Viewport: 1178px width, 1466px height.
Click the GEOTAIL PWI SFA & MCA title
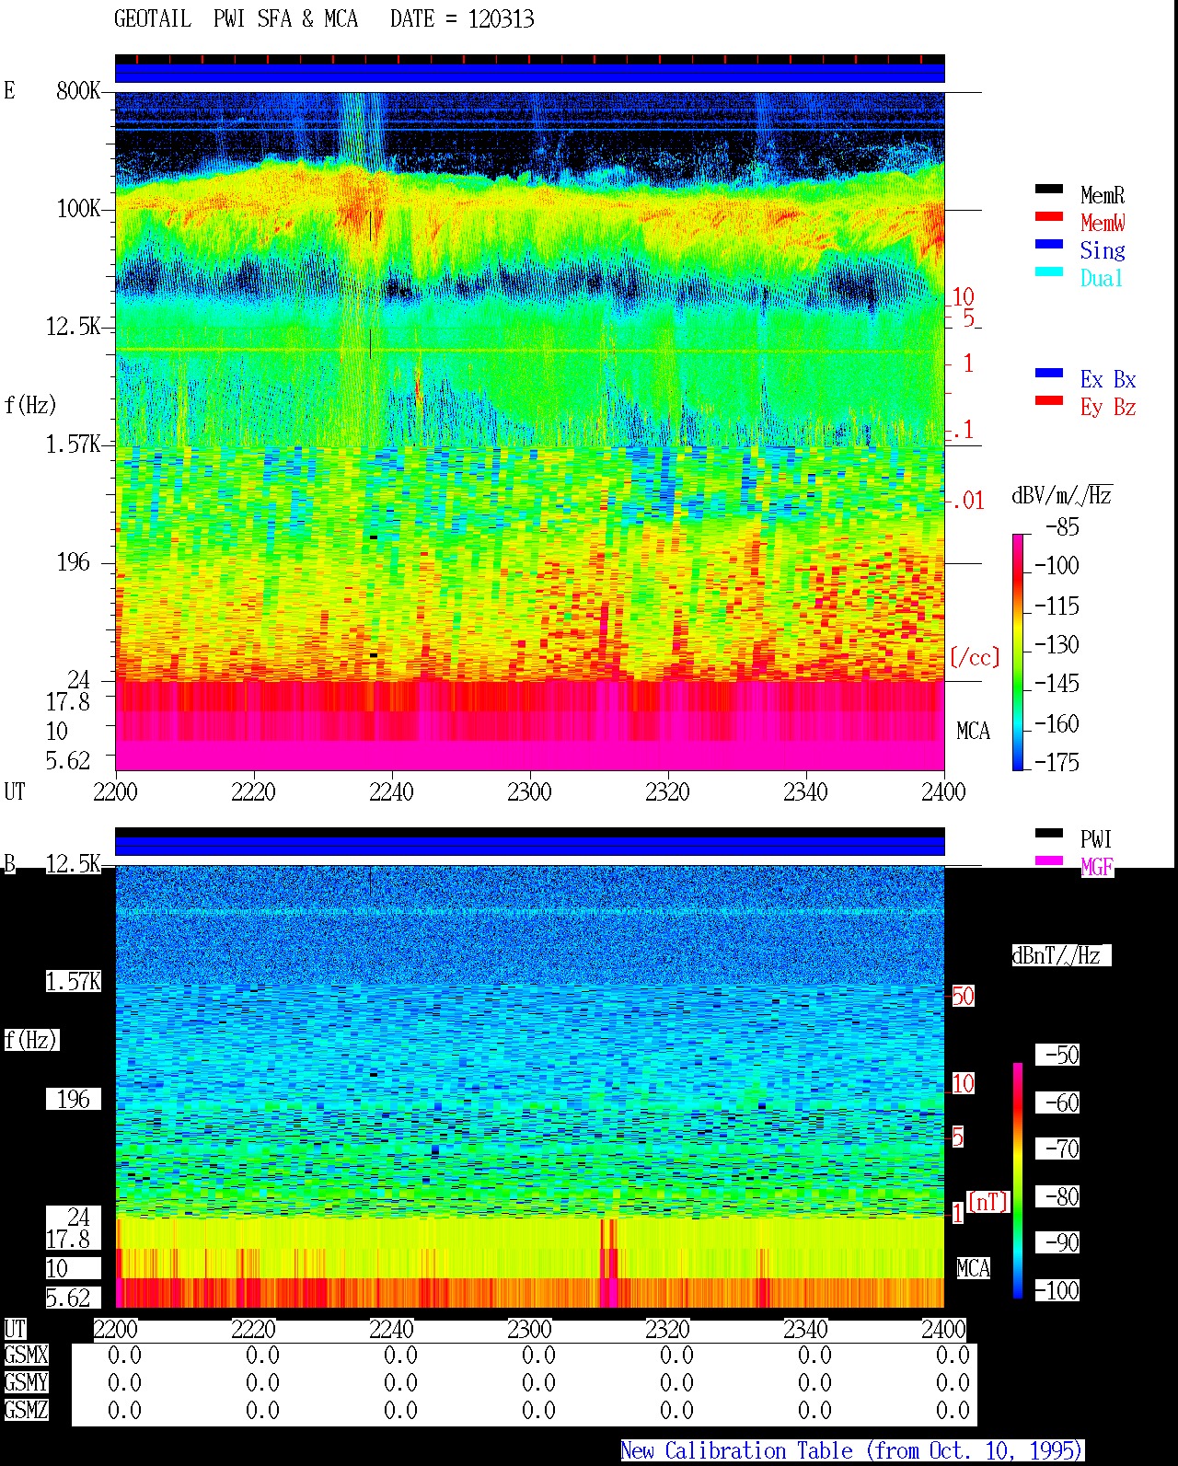point(324,19)
